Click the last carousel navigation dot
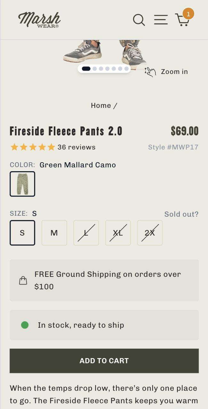Viewport: 208px width, 409px height. coord(127,68)
